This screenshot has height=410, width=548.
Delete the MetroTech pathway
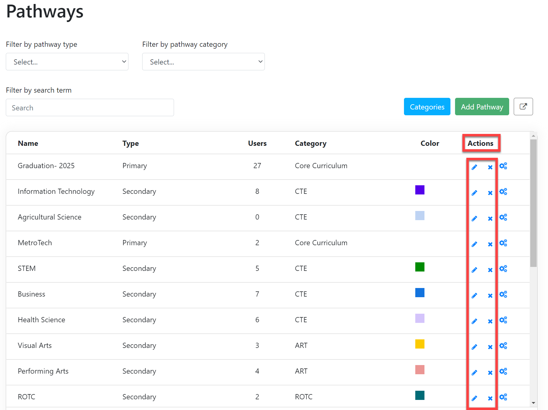coord(490,244)
